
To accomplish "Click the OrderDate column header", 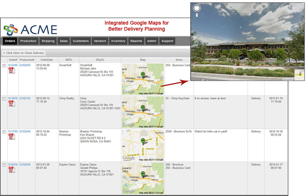I will pyautogui.click(x=47, y=60).
